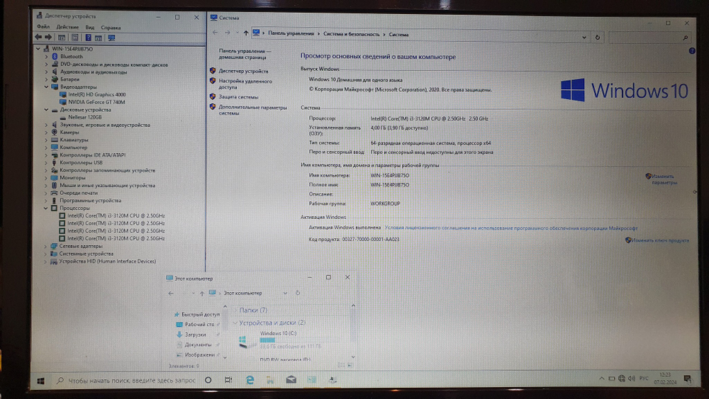This screenshot has height=399, width=709.
Task: Click the Очереди печати printer icon
Action: (x=55, y=193)
